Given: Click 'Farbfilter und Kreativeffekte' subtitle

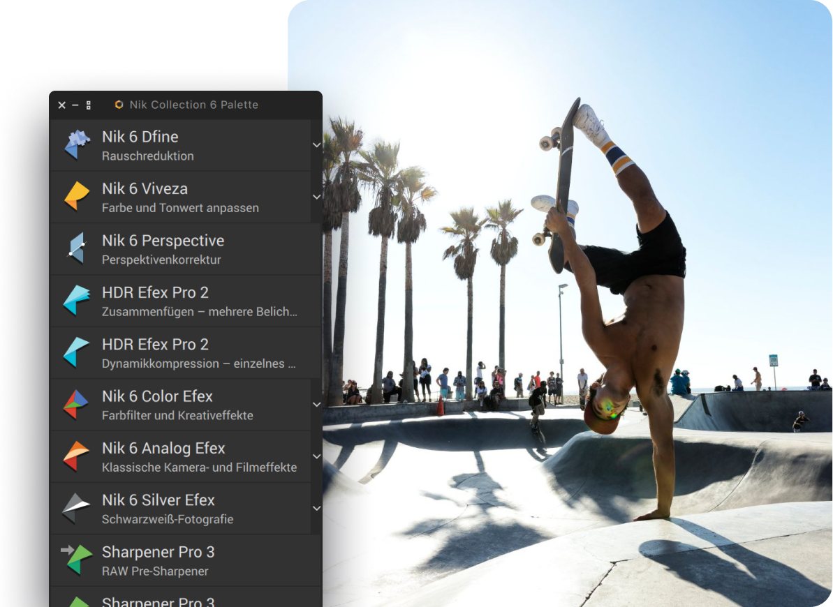Looking at the screenshot, I should pyautogui.click(x=177, y=415).
